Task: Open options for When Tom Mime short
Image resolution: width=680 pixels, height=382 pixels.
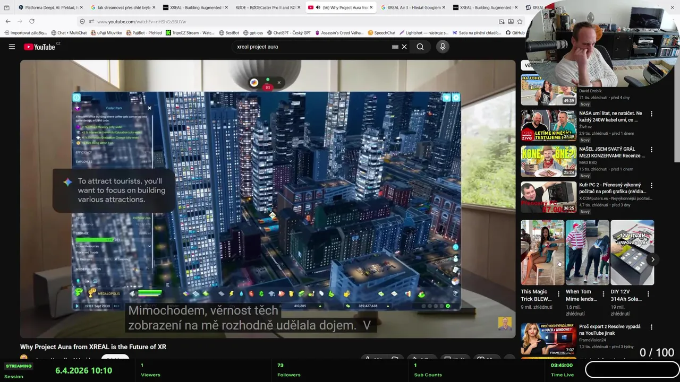Action: 603,293
